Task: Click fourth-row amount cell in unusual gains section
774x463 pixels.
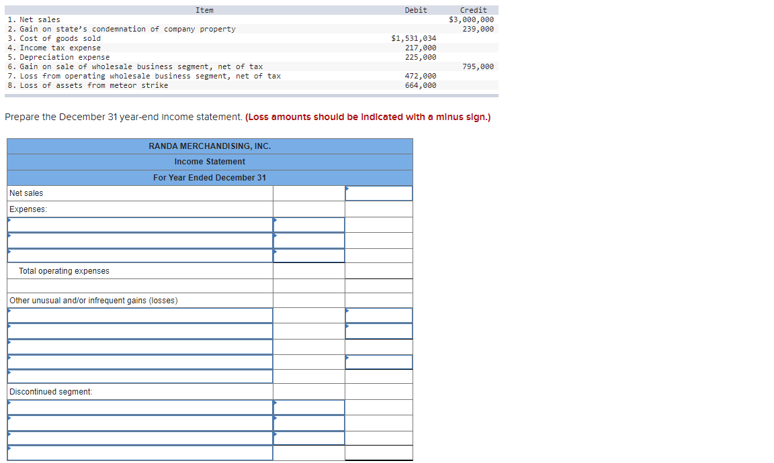Action: [x=379, y=362]
